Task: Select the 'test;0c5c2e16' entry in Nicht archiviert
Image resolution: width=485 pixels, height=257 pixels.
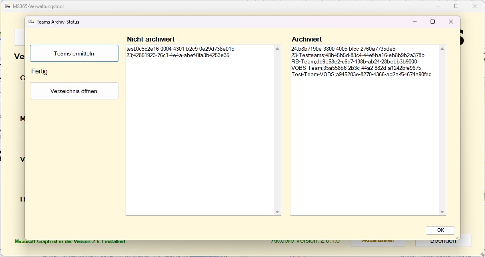Action: (180, 49)
